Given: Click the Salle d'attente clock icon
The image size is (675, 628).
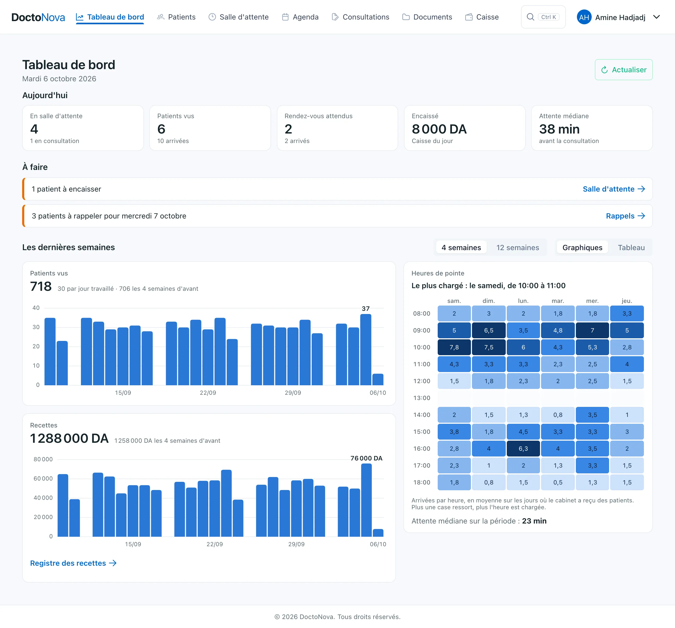Looking at the screenshot, I should pyautogui.click(x=212, y=17).
